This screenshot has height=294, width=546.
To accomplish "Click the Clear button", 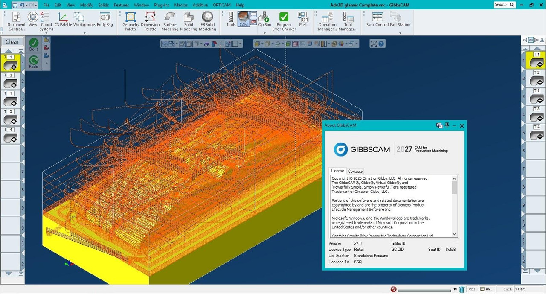I will pyautogui.click(x=12, y=42).
